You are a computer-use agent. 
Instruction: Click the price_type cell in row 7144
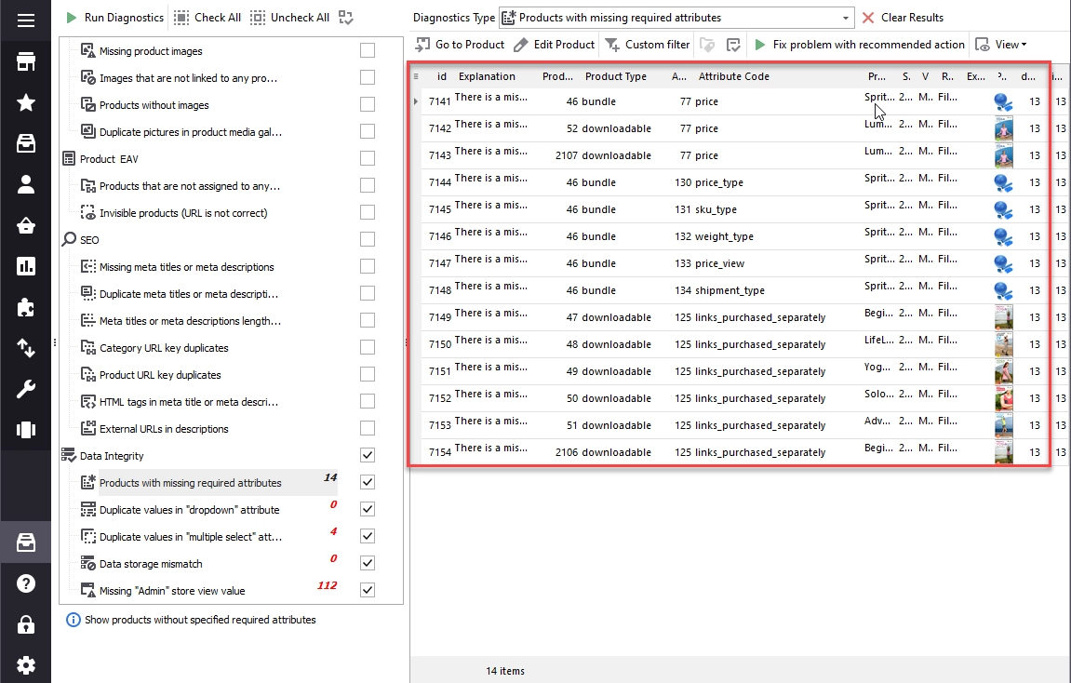718,183
